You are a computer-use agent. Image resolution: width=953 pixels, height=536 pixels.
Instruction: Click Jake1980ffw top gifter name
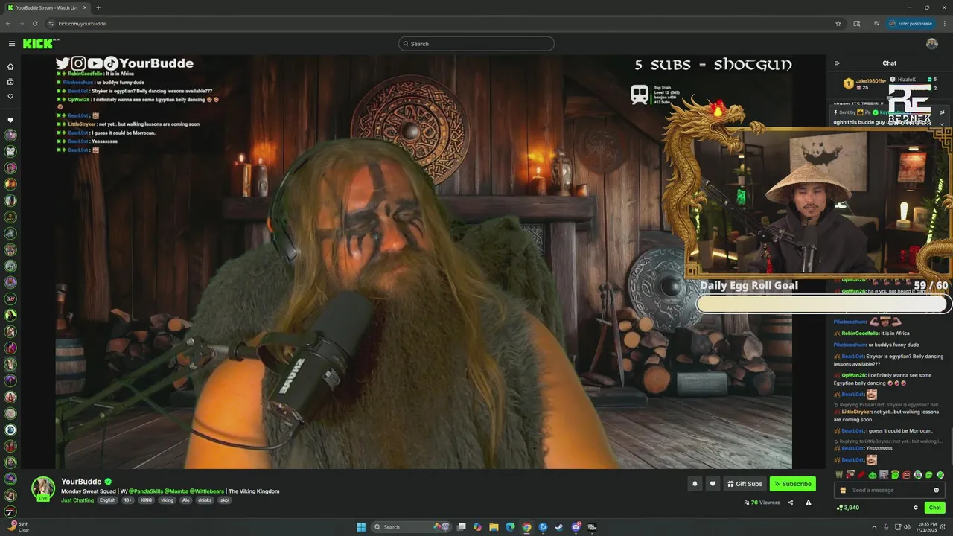tap(870, 80)
